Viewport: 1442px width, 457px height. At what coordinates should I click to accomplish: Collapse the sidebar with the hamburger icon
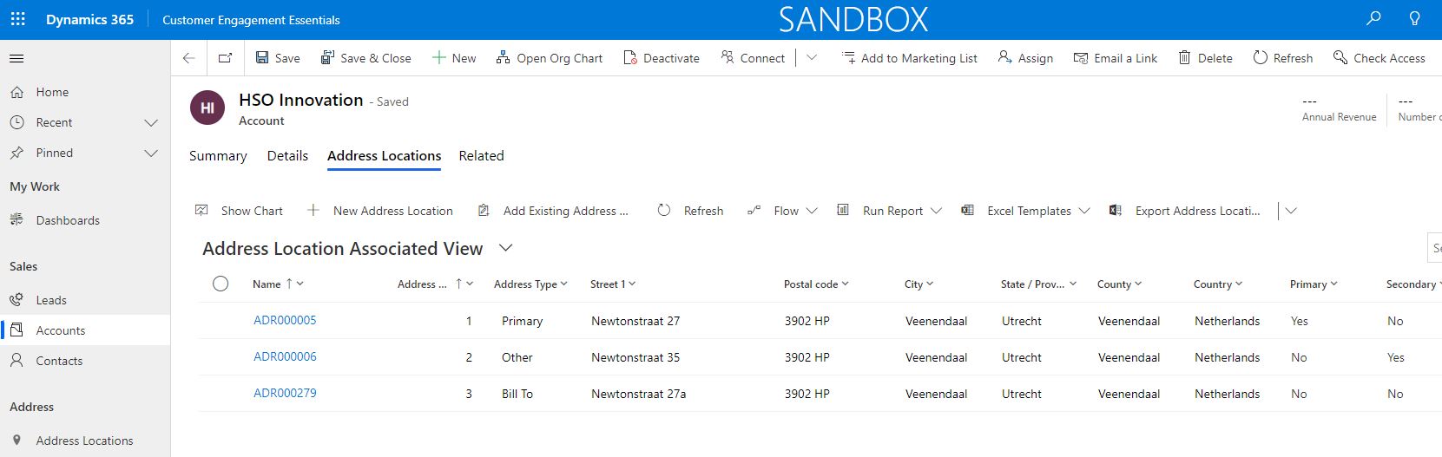tap(16, 58)
